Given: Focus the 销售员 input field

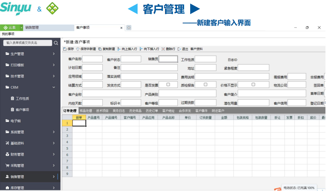Looking at the screenshot, I should 168,59.
